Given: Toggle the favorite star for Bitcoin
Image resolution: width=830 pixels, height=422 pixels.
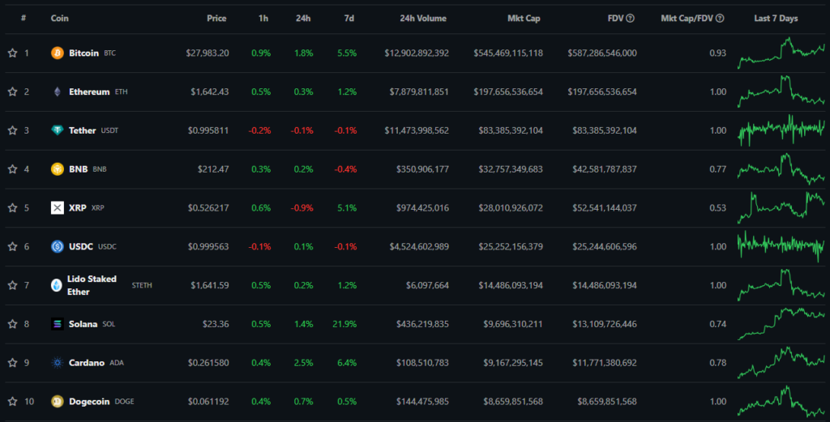Looking at the screenshot, I should click(x=12, y=53).
